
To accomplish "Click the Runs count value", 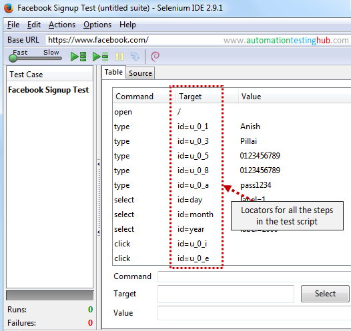I will tap(90, 310).
